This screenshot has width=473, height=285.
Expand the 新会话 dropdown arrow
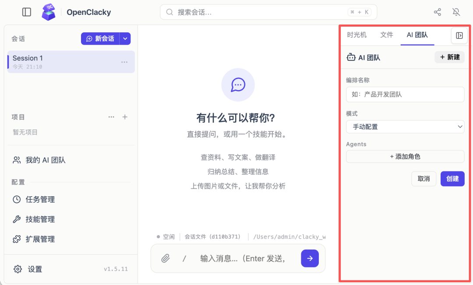coord(125,38)
